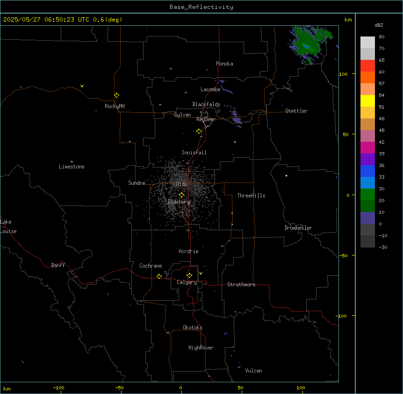Click the Banff town label
Screen dimensions: 403x394
[58, 265]
